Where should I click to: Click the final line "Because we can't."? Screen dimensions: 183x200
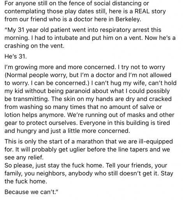coord(31,192)
